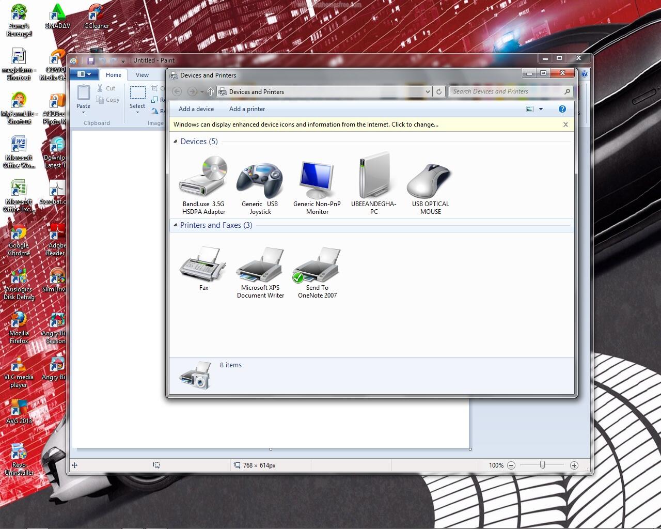Click Add a printer
661x529 pixels.
247,109
